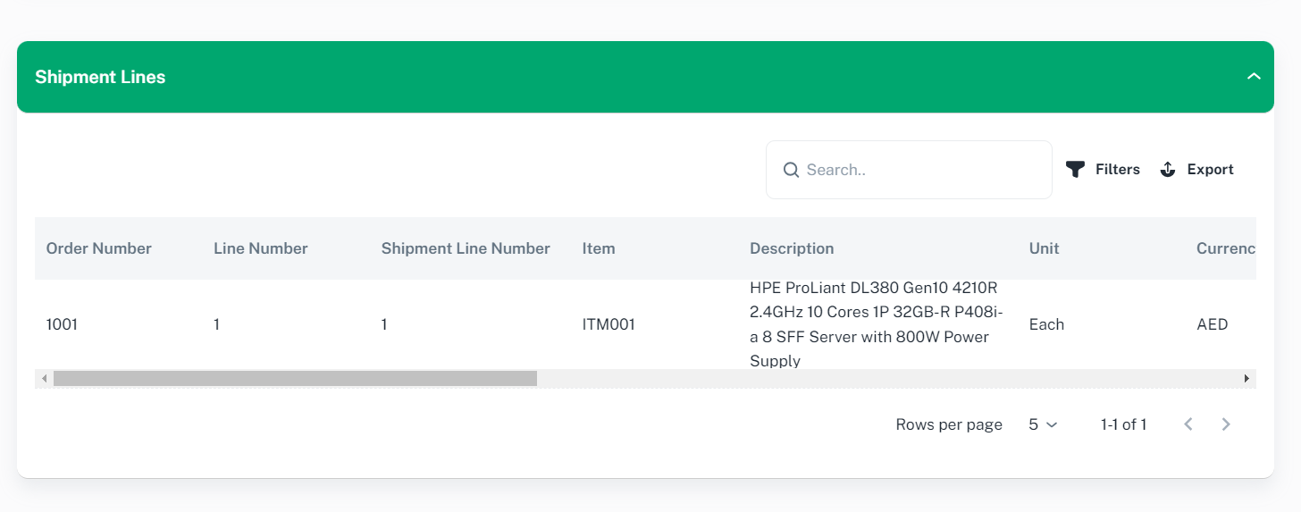Click the Shipment Lines header title
This screenshot has height=512, width=1301.
[x=100, y=77]
